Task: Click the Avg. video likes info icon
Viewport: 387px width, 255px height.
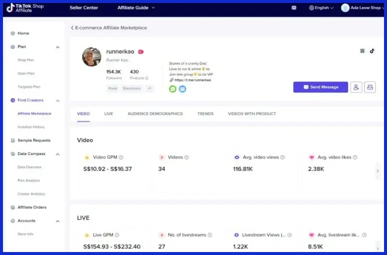Action: click(x=355, y=157)
